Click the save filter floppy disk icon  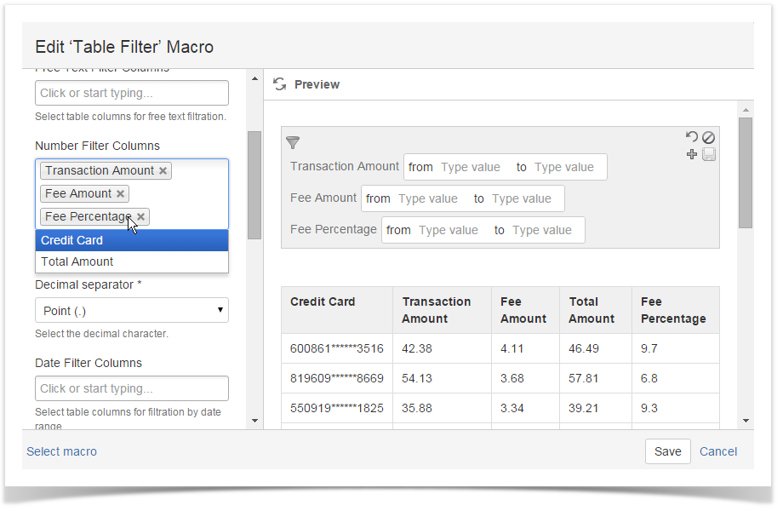click(708, 154)
